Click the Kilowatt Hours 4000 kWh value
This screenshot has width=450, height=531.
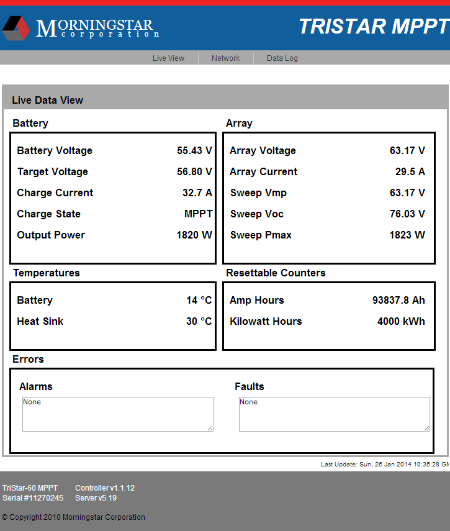point(401,322)
